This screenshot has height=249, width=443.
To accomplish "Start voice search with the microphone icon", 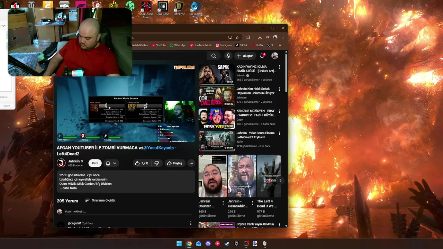I will 228,56.
